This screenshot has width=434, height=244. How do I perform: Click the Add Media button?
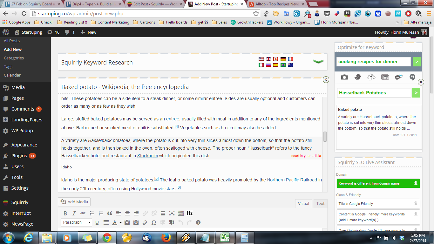[74, 202]
